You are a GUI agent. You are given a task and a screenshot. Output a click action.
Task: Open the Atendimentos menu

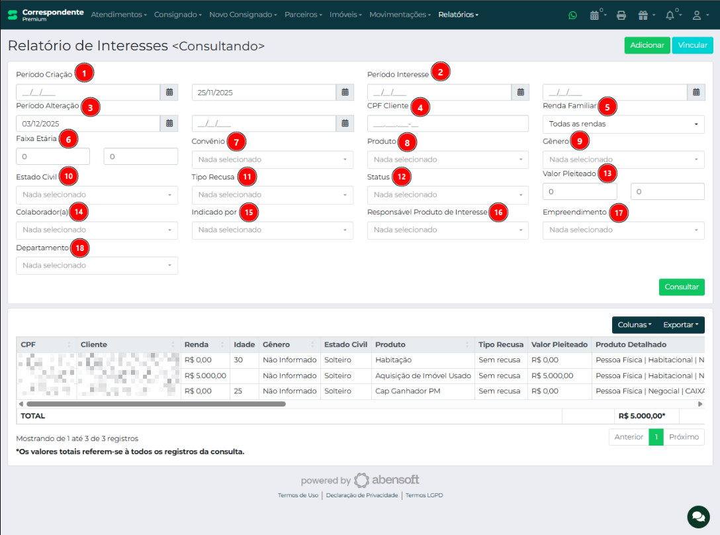click(x=118, y=15)
